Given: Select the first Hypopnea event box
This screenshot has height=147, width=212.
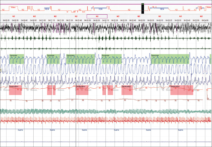Looking at the screenshot, I should tap(16, 59).
